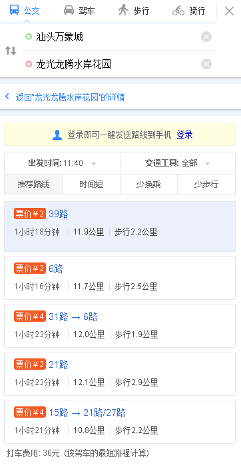Select the cycling (骑行) bicycle icon

pyautogui.click(x=178, y=11)
